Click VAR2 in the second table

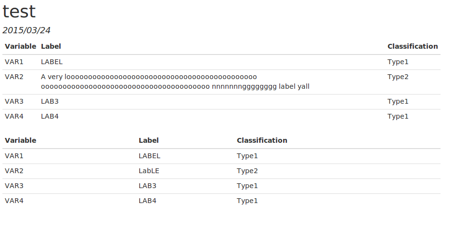[14, 171]
